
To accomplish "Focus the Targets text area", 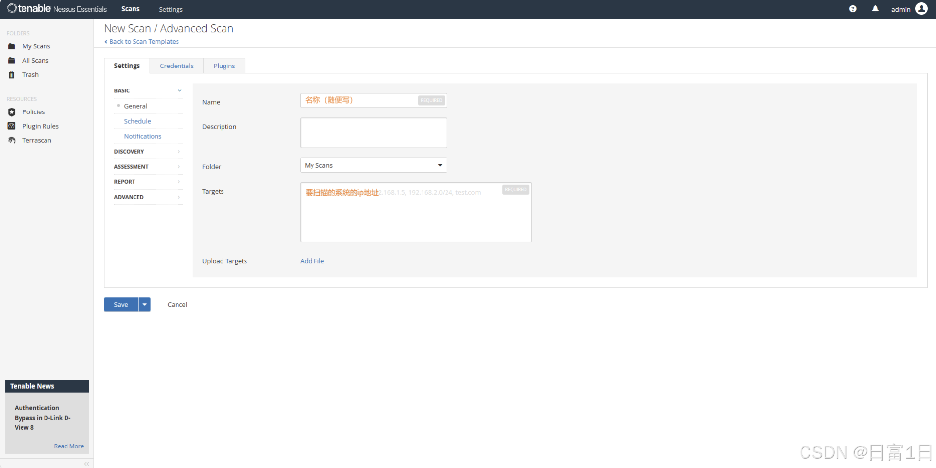I will point(416,212).
